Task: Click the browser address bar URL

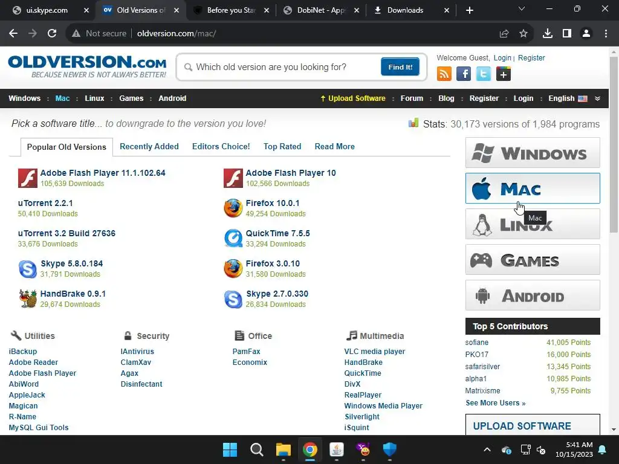Action: coord(177,34)
